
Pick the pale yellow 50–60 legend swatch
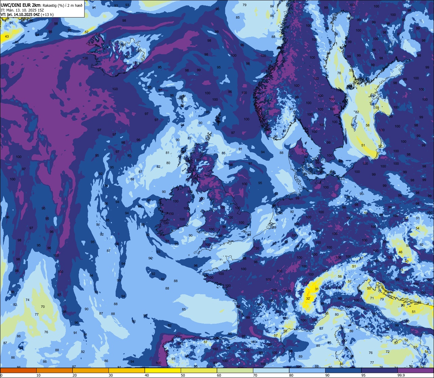199,370
